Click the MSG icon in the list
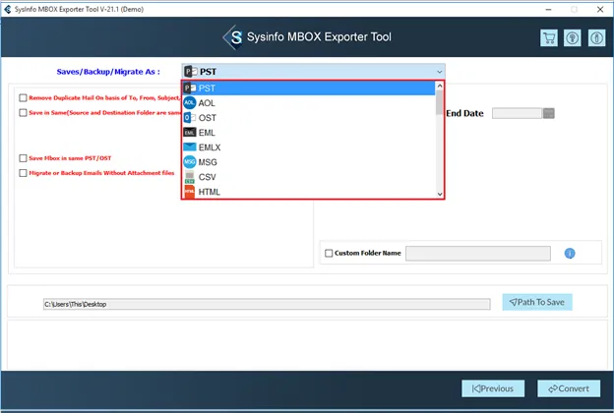The width and height of the screenshot is (614, 413). (190, 161)
